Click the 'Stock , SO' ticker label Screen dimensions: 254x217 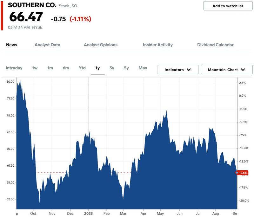point(68,6)
